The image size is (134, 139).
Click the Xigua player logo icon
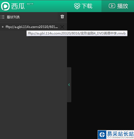(x=5, y=6)
